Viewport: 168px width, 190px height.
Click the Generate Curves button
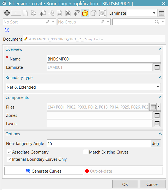[44, 171]
